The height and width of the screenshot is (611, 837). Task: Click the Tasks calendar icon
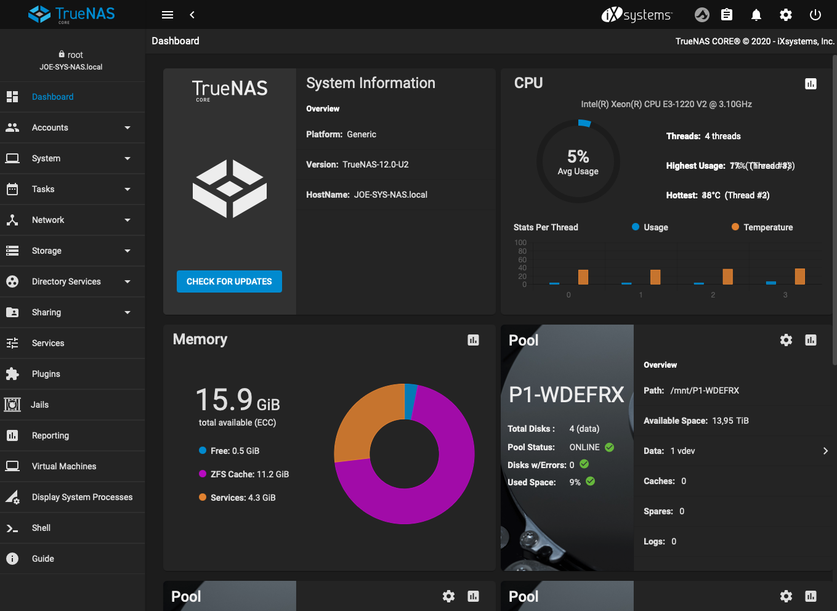tap(12, 189)
